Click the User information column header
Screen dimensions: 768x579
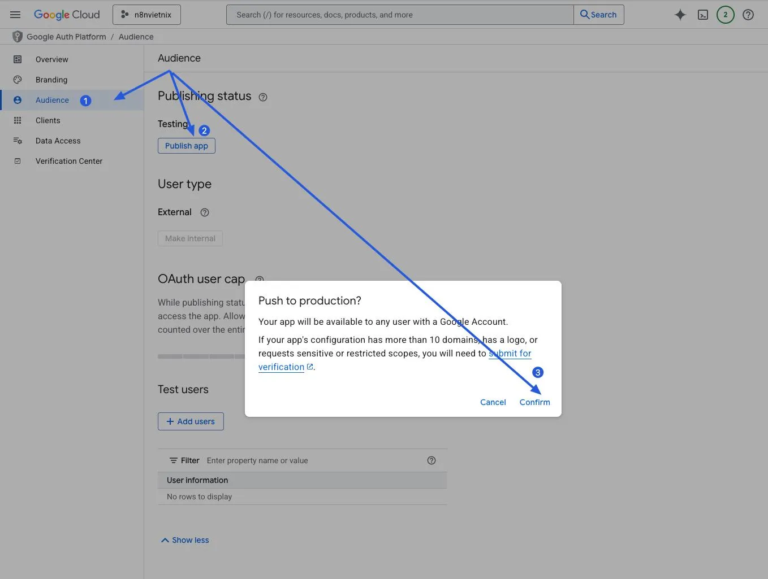pos(197,480)
